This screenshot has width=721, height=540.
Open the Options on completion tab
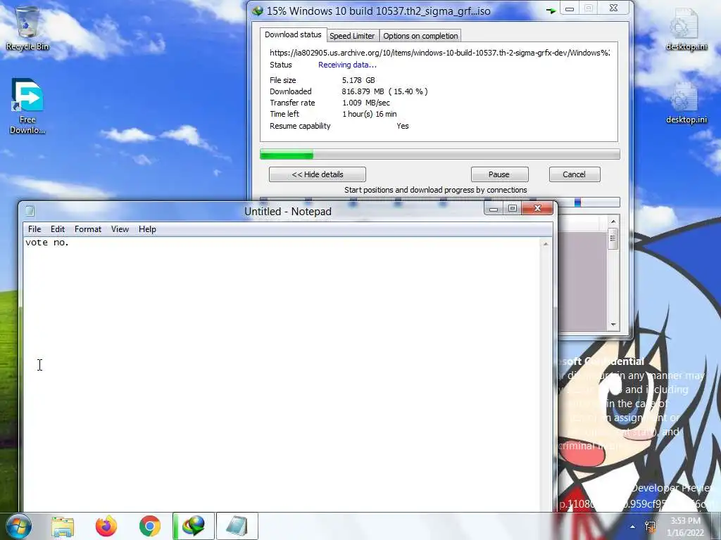tap(420, 36)
